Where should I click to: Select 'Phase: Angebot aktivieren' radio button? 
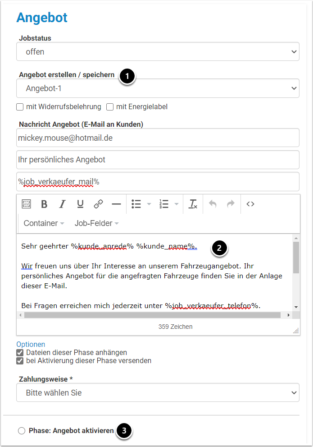pos(22,431)
